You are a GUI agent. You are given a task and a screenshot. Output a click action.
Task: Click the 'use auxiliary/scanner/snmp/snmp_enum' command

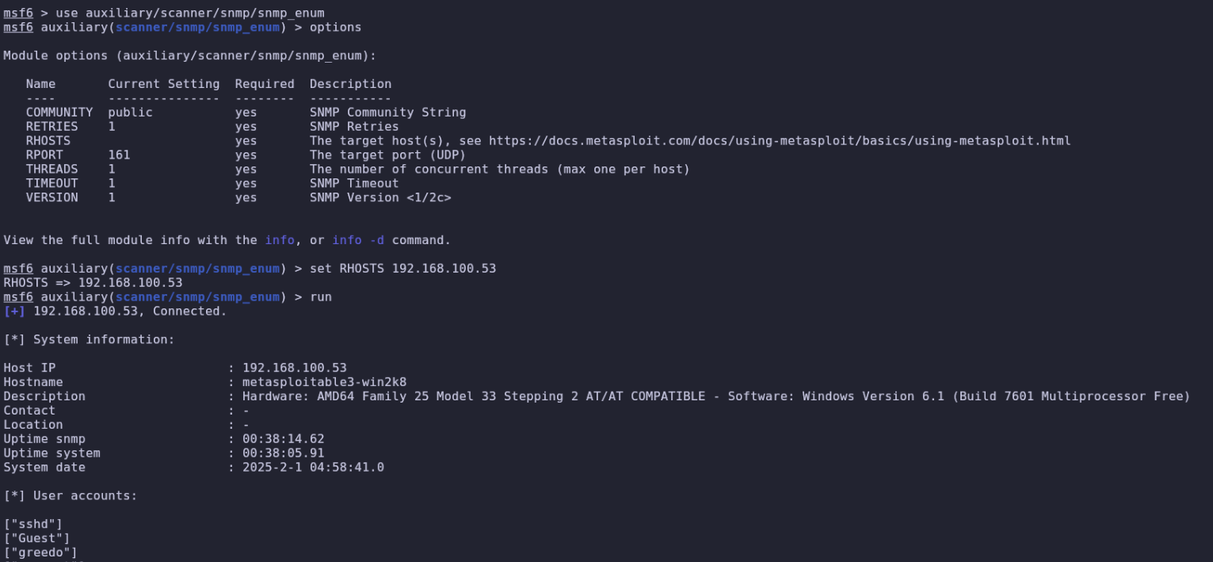point(190,13)
